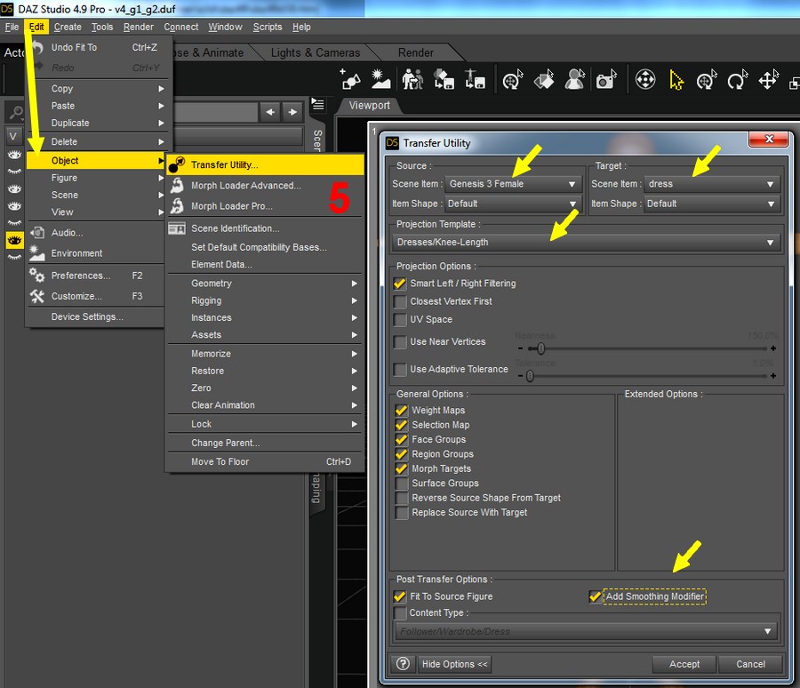
Task: Click the two-figures-with-arrow toolbar icon
Action: pyautogui.click(x=412, y=80)
